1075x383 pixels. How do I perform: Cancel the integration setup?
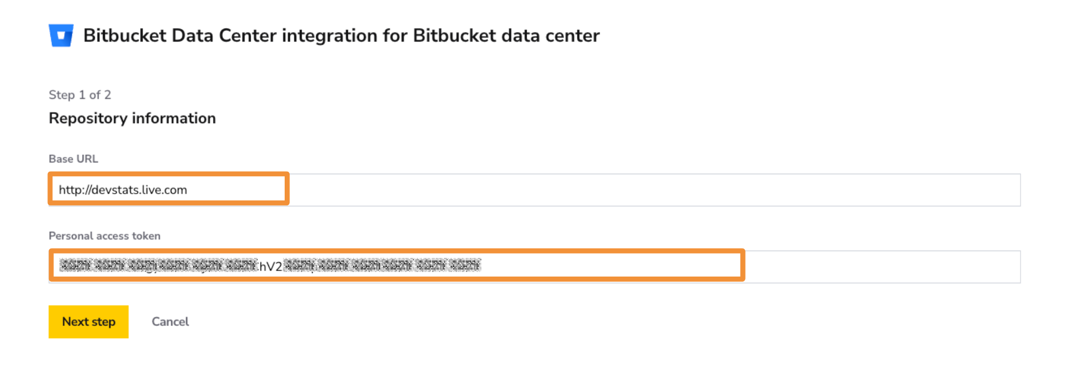click(x=170, y=322)
